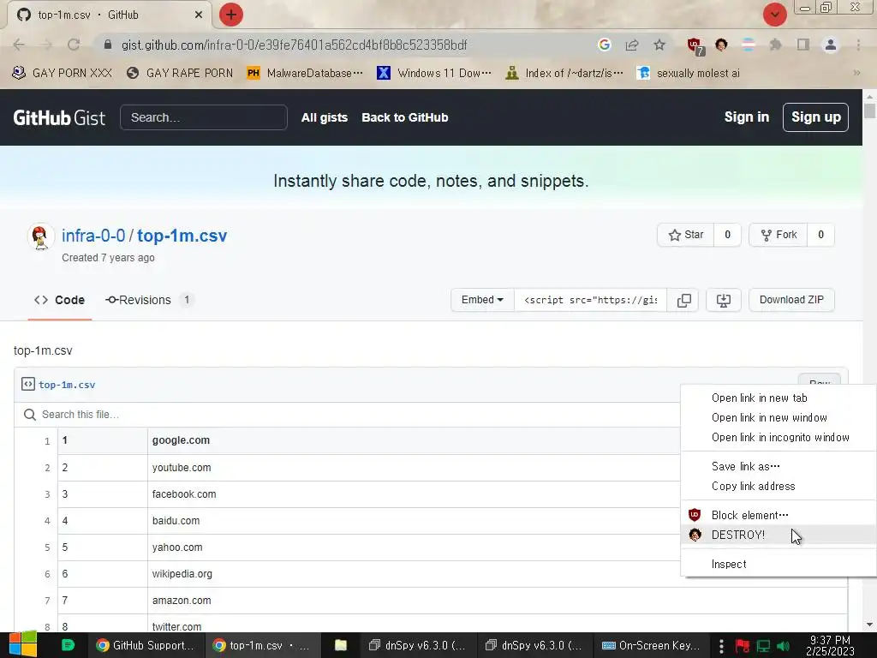Open the top-1m.csv gist title link

point(182,236)
